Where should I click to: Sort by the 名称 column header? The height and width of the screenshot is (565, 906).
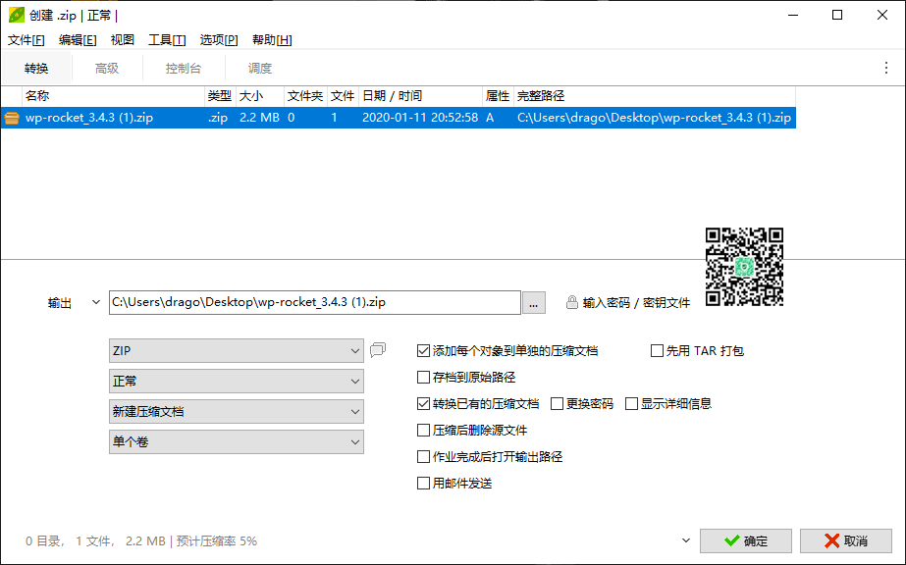tap(113, 96)
